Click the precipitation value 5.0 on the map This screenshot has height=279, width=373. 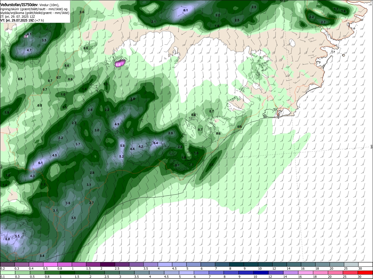[122, 146]
